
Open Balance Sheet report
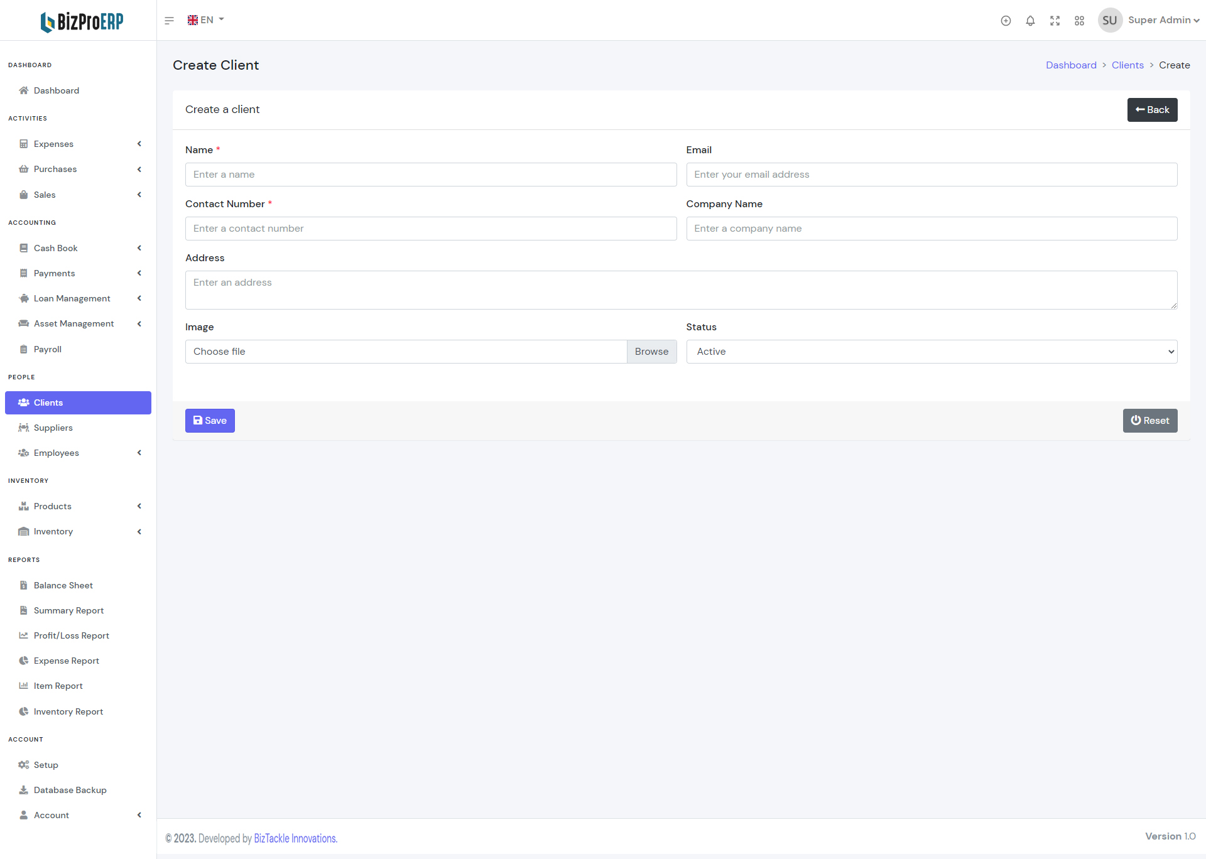pyautogui.click(x=63, y=585)
